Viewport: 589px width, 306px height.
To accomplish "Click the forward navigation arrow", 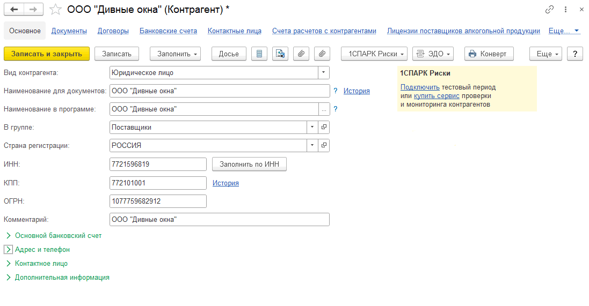I will tap(33, 10).
